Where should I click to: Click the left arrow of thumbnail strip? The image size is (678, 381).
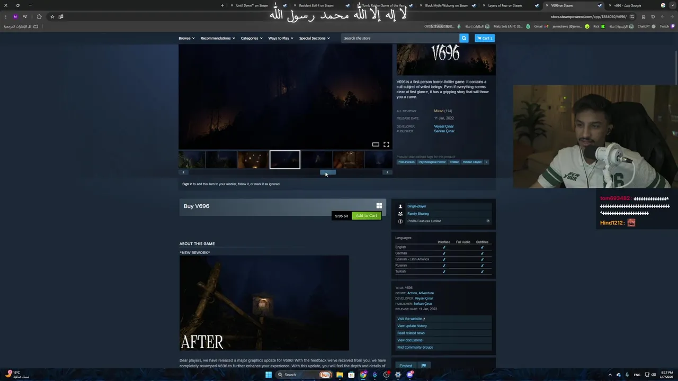(183, 172)
